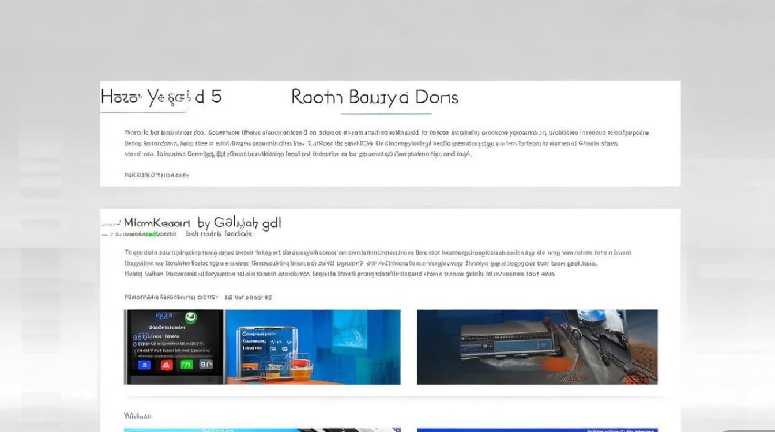Open the 'MiamKeaori by Galyah gdl' article title
Viewport: 775px width, 432px height.
point(202,223)
